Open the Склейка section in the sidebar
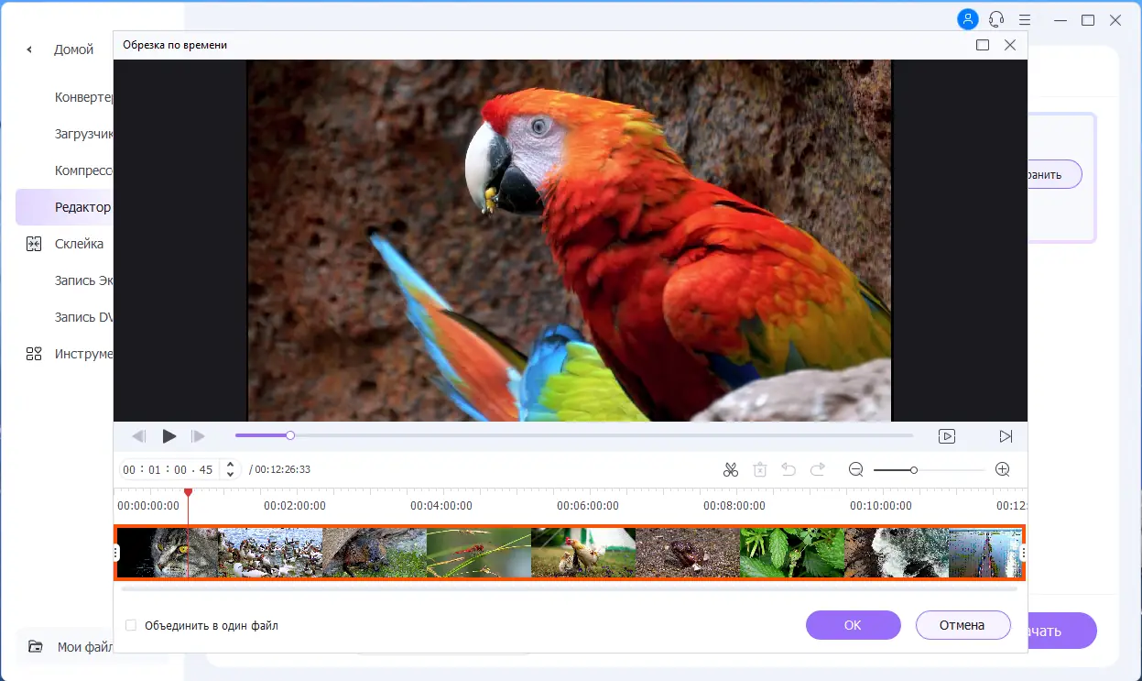The image size is (1142, 681). coord(79,244)
